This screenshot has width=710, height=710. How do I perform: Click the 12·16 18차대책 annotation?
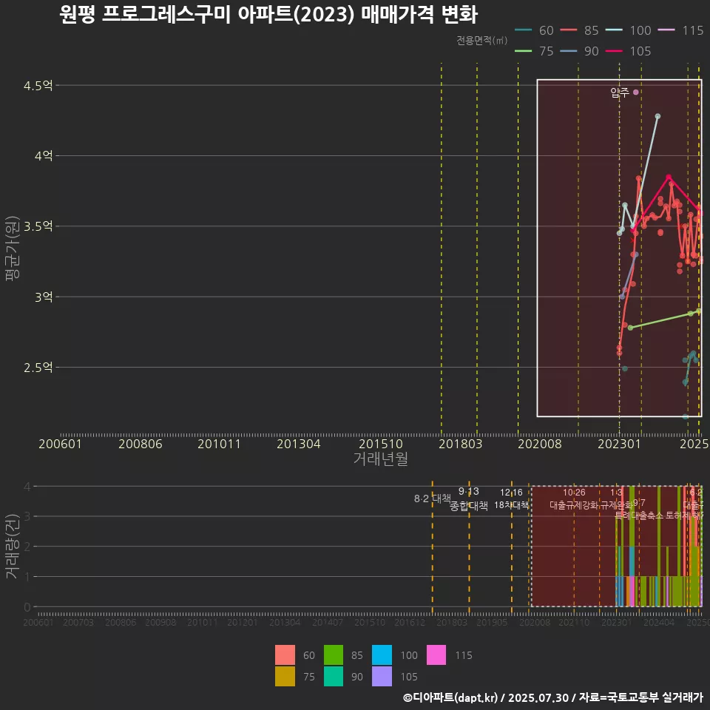(x=511, y=498)
